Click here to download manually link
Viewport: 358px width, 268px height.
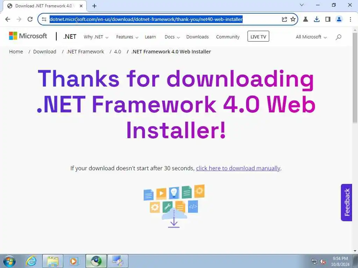(238, 168)
